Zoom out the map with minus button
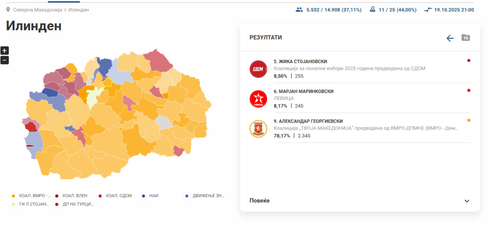This screenshot has height=227, width=498. (x=4, y=60)
